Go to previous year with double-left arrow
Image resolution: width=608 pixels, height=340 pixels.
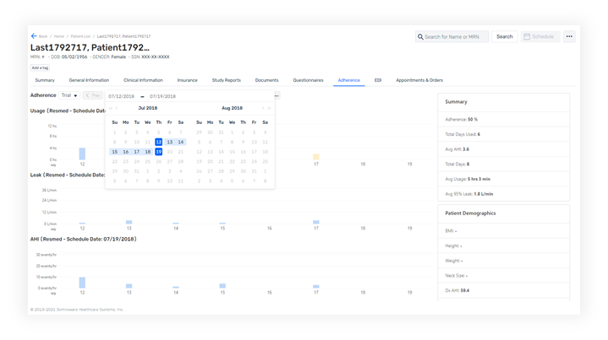(x=111, y=108)
